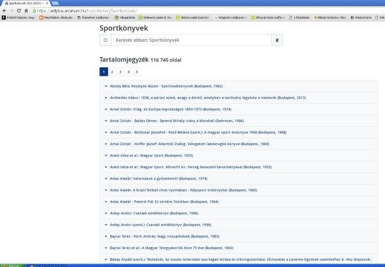Expand arrow for Arató Géza: Magyar Sport (1935)
The height and width of the screenshot is (267, 385).
(x=106, y=155)
